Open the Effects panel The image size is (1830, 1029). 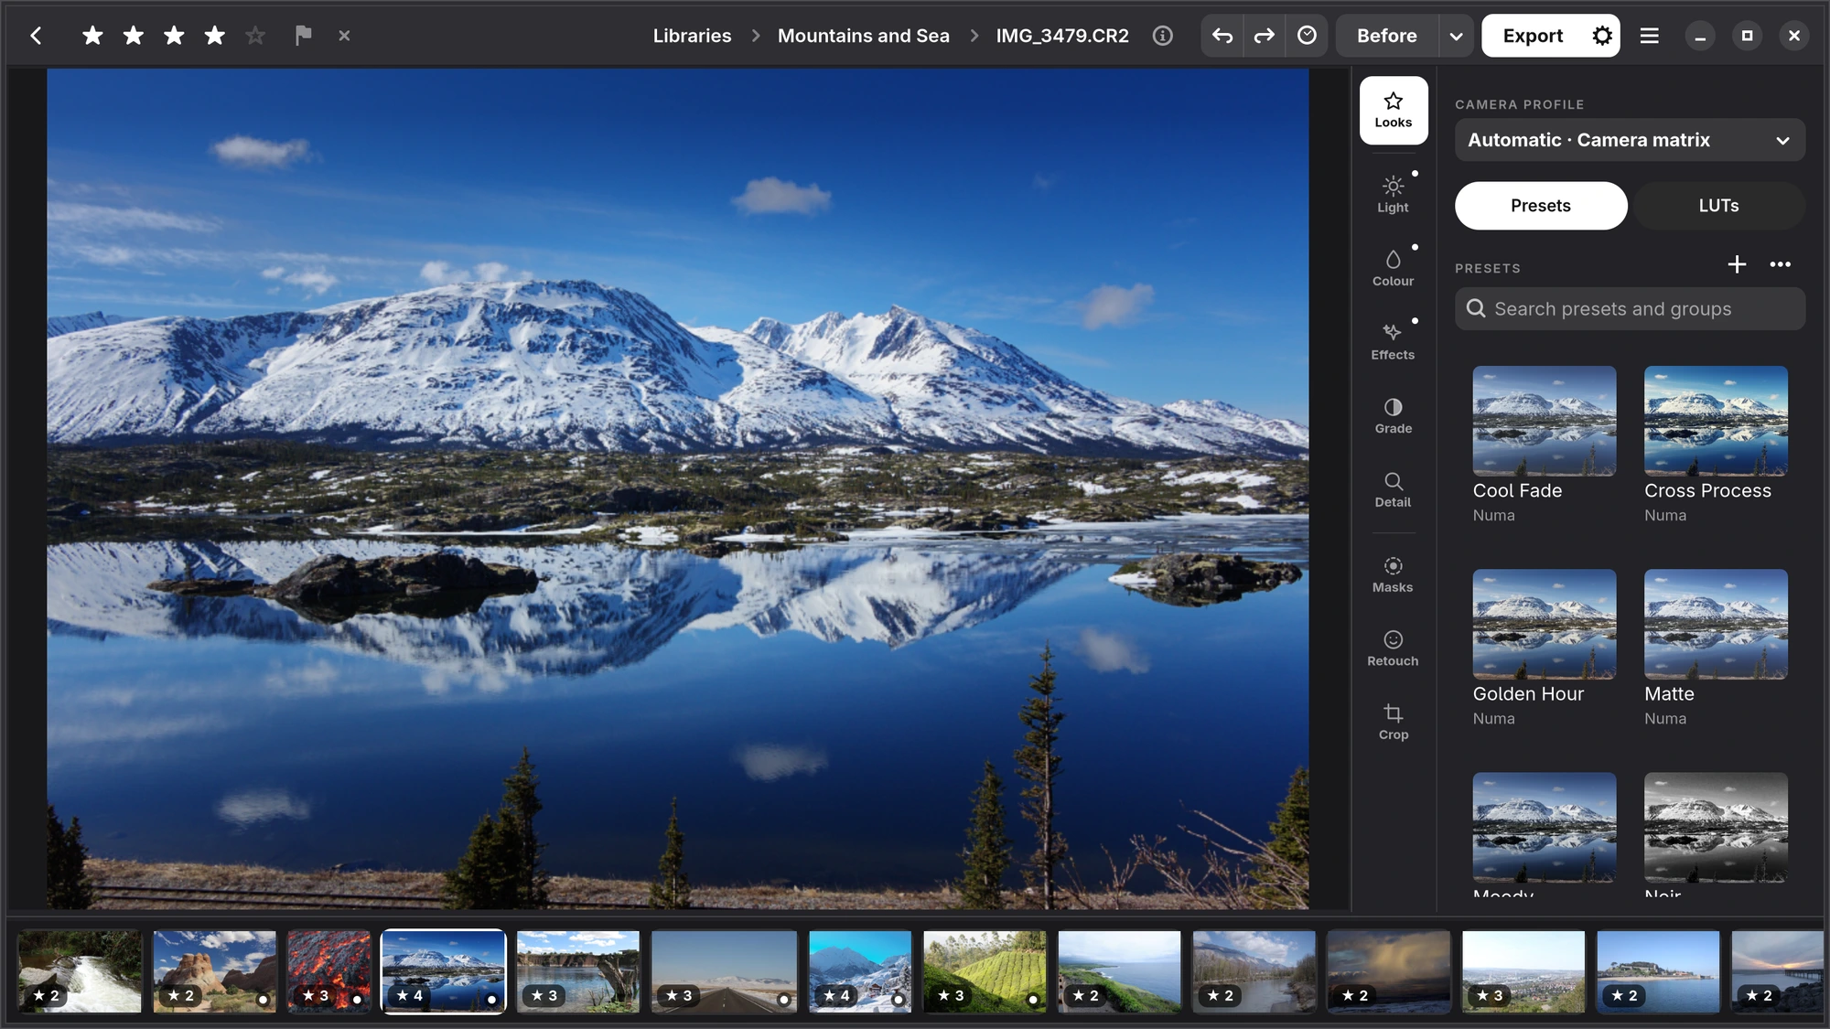(x=1393, y=341)
